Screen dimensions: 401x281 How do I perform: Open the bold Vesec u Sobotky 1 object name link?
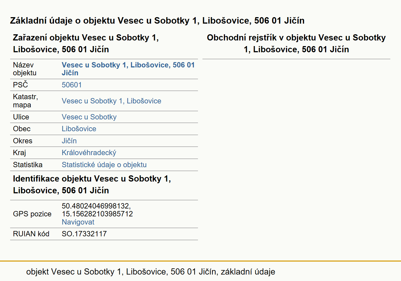tap(128, 69)
